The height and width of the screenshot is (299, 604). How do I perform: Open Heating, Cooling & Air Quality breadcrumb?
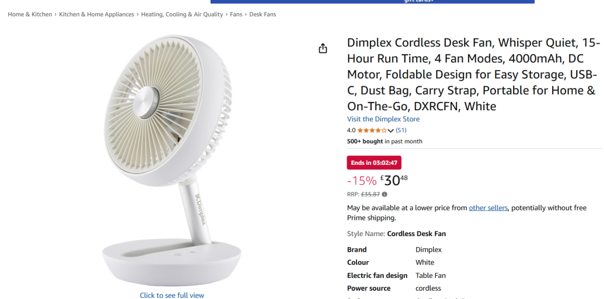click(x=182, y=14)
